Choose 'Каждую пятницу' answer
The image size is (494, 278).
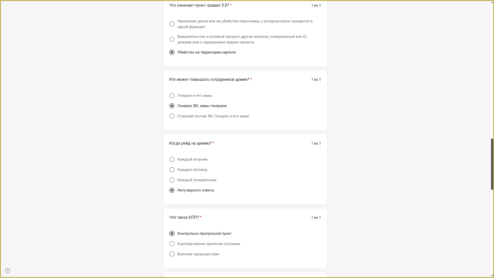[172, 170]
